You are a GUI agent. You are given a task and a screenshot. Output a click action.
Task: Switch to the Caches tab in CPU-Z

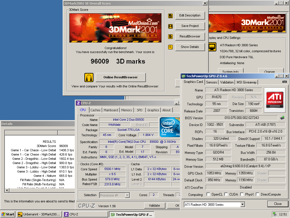[x=95, y=110]
